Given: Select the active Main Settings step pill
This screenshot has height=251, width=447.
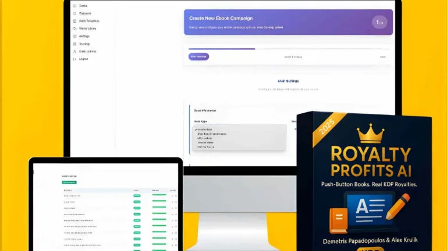Looking at the screenshot, I should point(198,56).
